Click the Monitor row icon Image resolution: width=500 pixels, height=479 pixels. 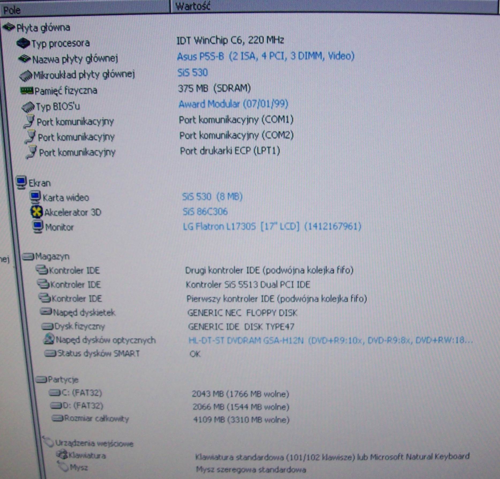click(x=38, y=227)
